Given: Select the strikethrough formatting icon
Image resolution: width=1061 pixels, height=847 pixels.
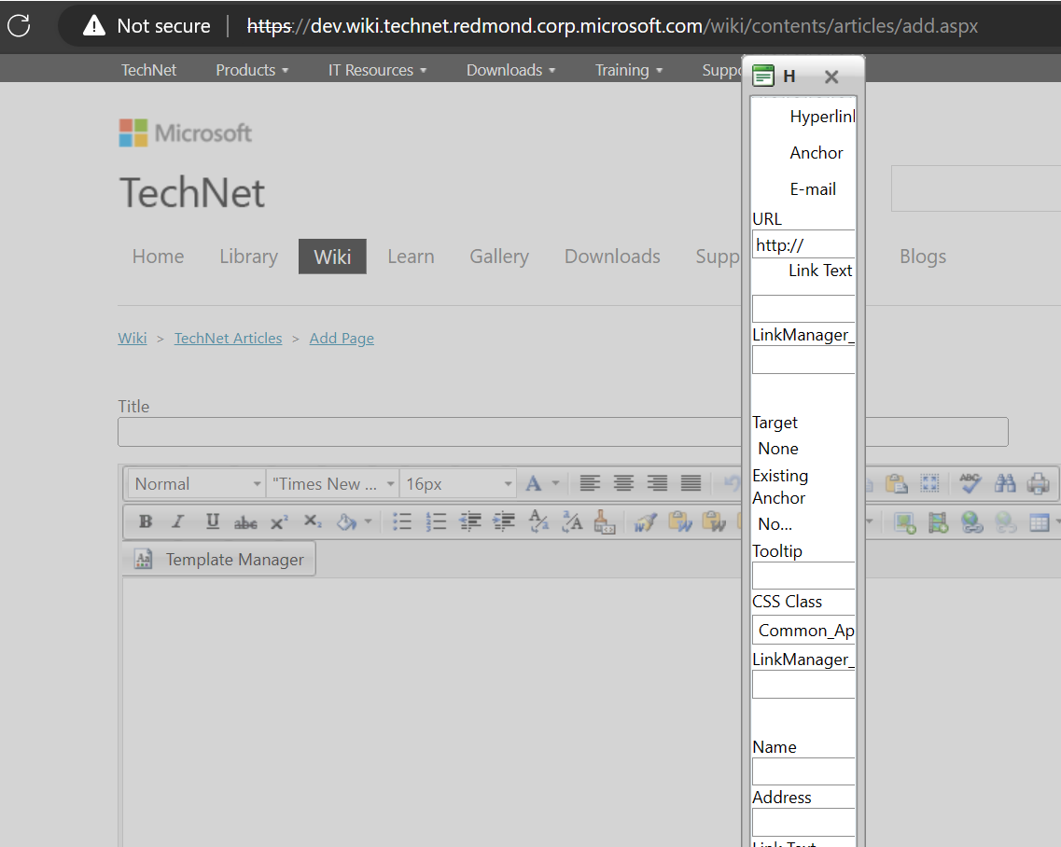Looking at the screenshot, I should tap(244, 521).
